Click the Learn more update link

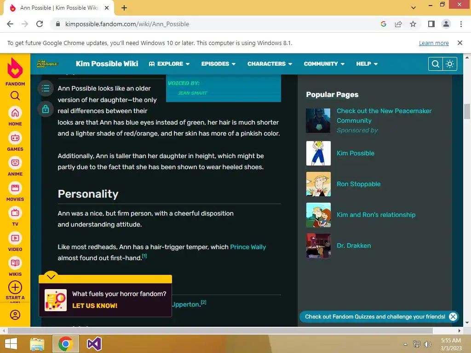pos(434,43)
